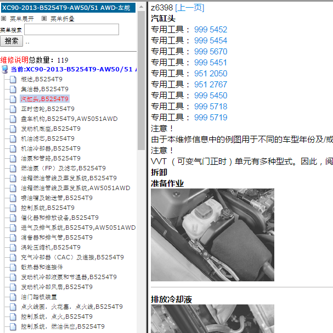Open special tool link 999 5454
The height and width of the screenshot is (333, 333).
(x=211, y=41)
